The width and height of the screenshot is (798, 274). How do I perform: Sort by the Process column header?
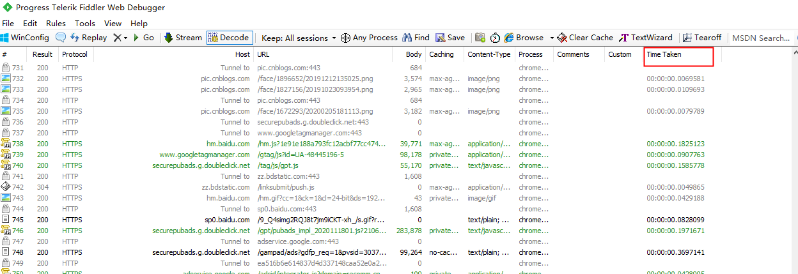534,54
